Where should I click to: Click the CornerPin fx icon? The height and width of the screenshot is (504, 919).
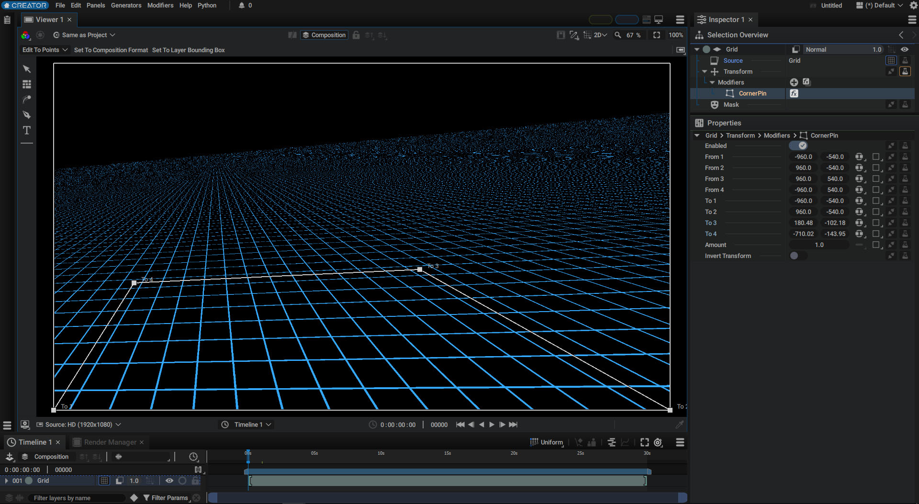pos(794,93)
